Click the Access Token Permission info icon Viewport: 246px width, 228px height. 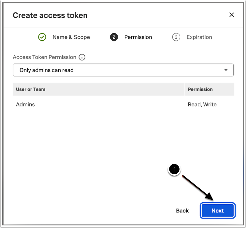pos(82,57)
